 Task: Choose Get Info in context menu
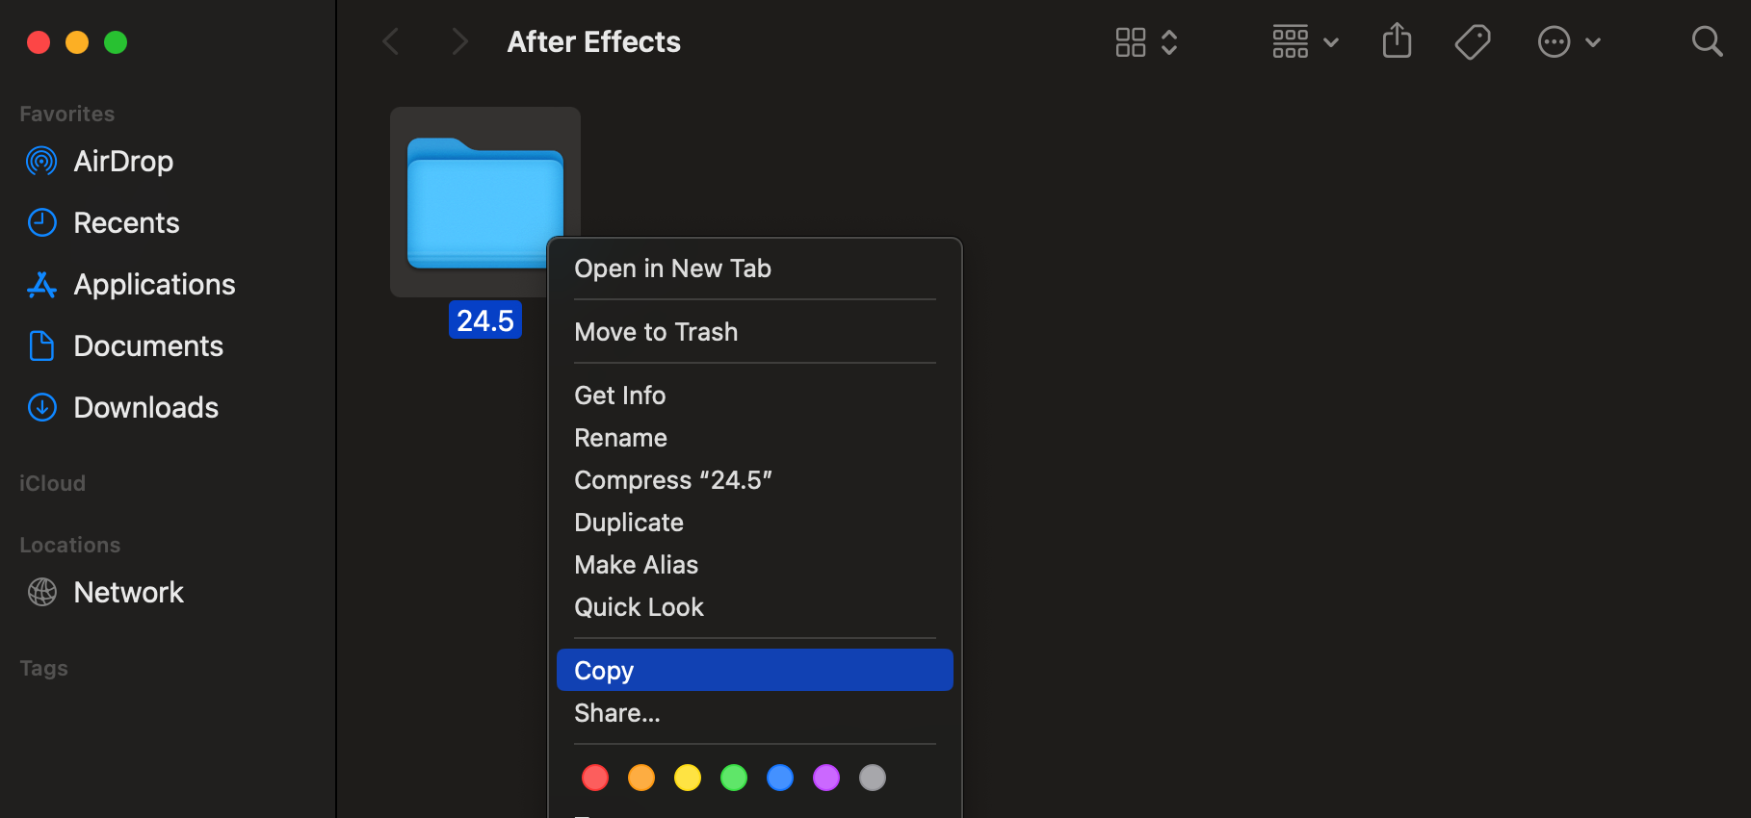(620, 396)
